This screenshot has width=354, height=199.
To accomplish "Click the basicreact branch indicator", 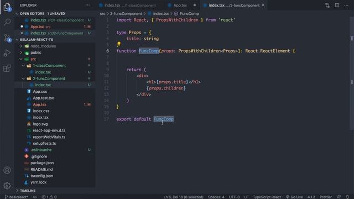I will [x=16, y=197].
